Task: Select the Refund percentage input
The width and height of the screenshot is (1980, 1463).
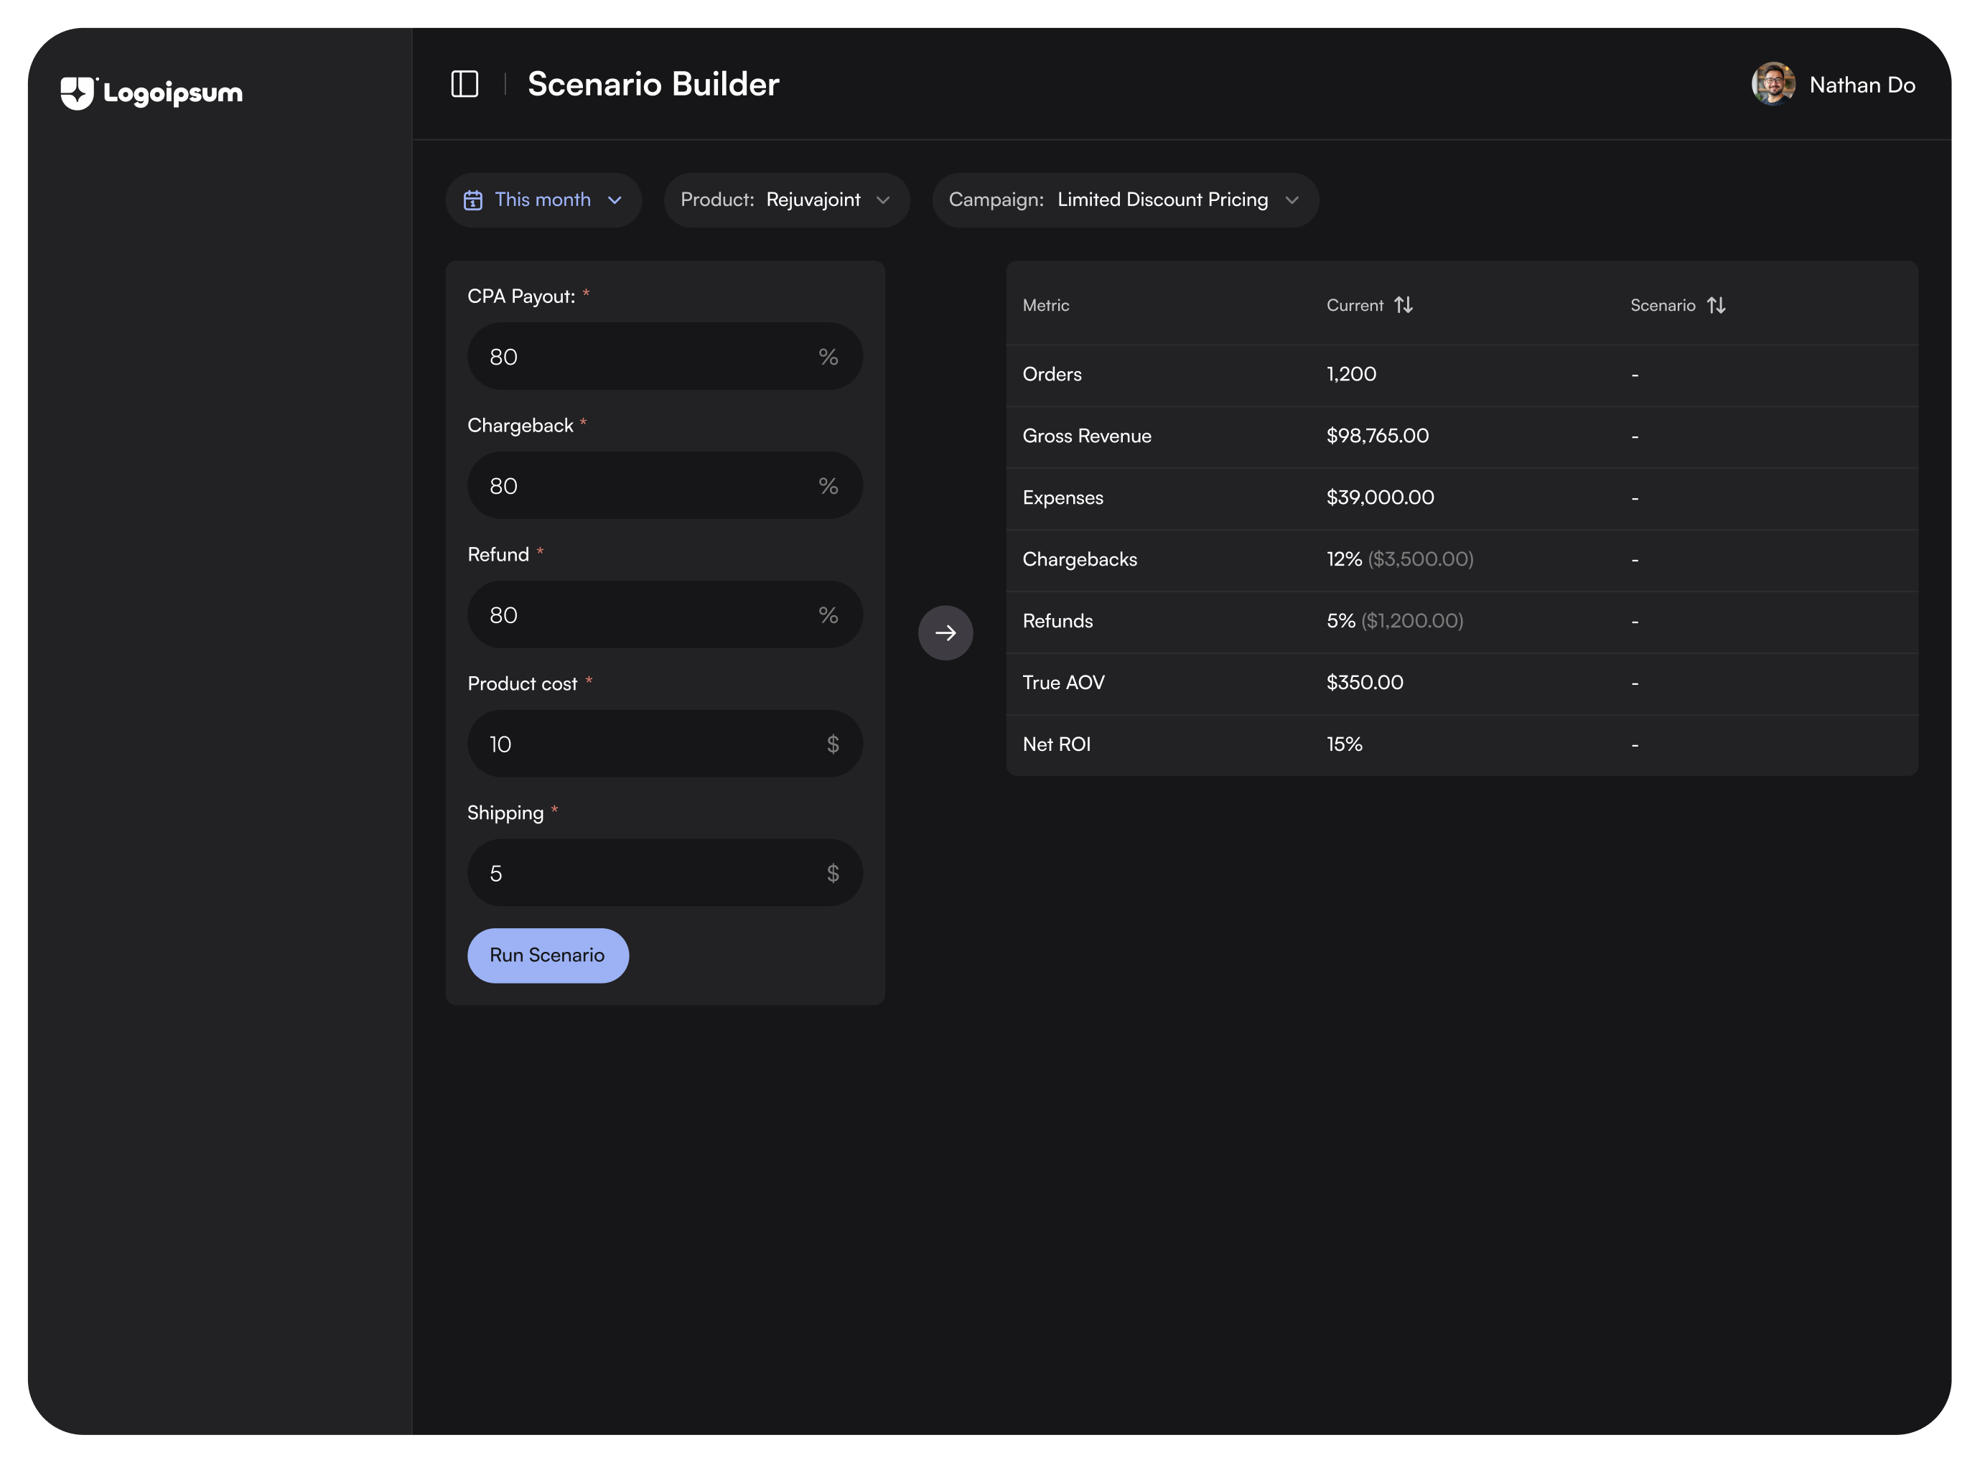Action: point(646,614)
